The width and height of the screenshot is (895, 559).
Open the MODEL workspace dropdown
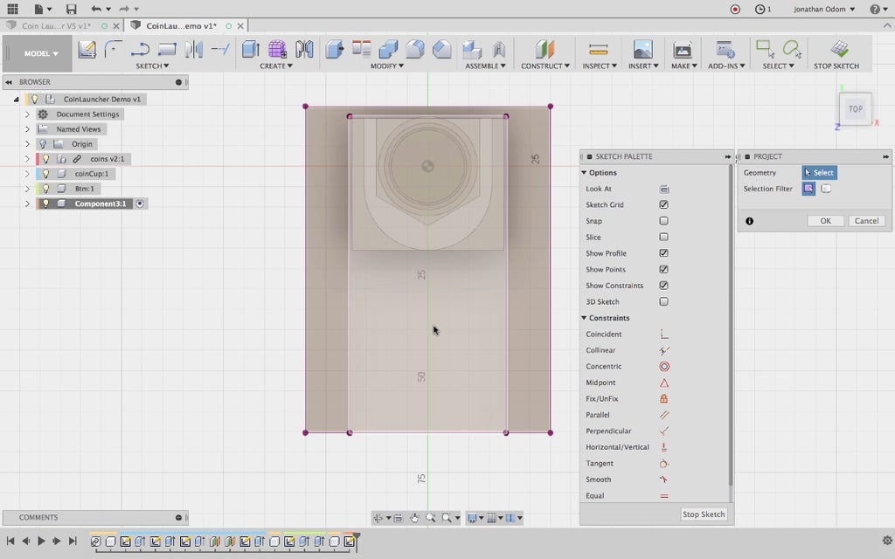[41, 53]
